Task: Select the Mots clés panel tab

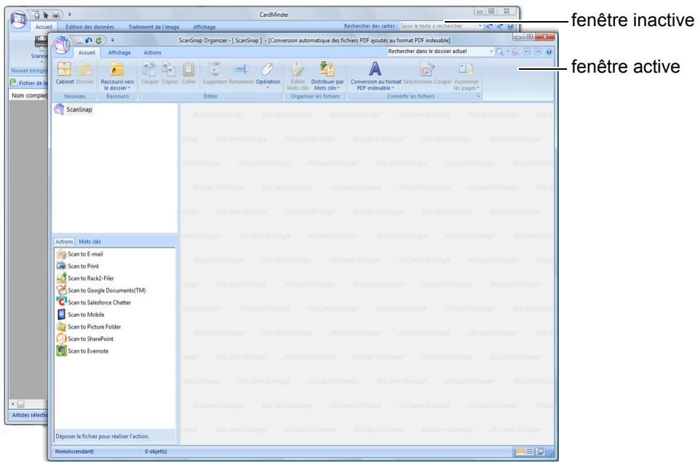Action: coord(90,242)
